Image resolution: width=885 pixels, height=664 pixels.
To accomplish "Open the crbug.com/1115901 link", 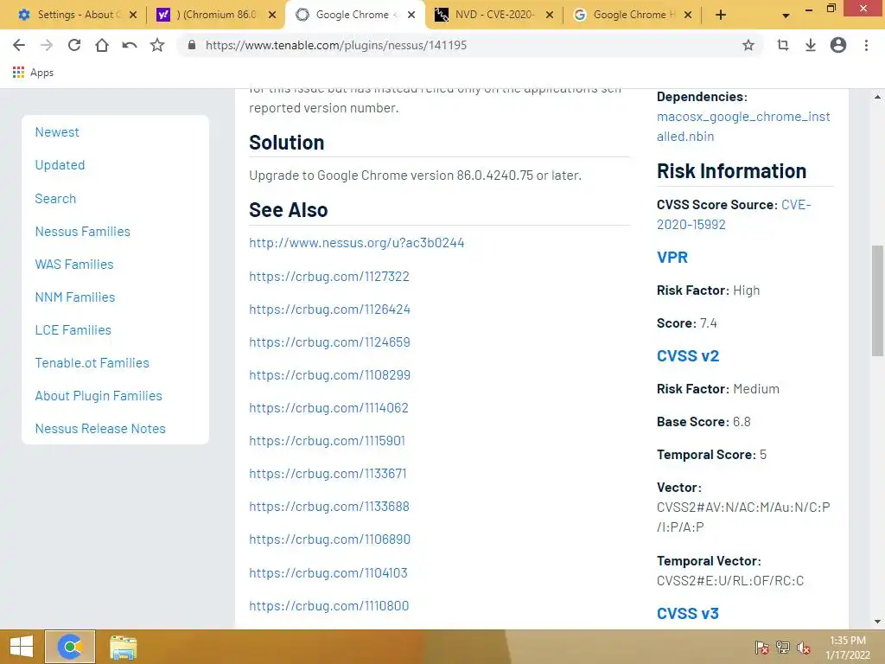I will pos(327,440).
